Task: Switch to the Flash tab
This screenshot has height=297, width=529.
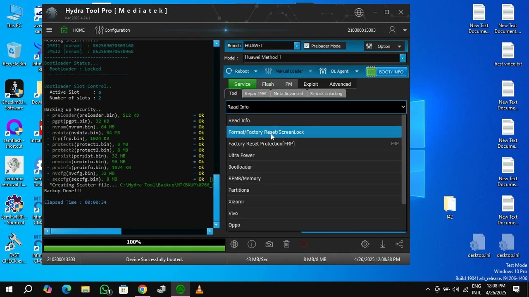Action: pos(268,84)
